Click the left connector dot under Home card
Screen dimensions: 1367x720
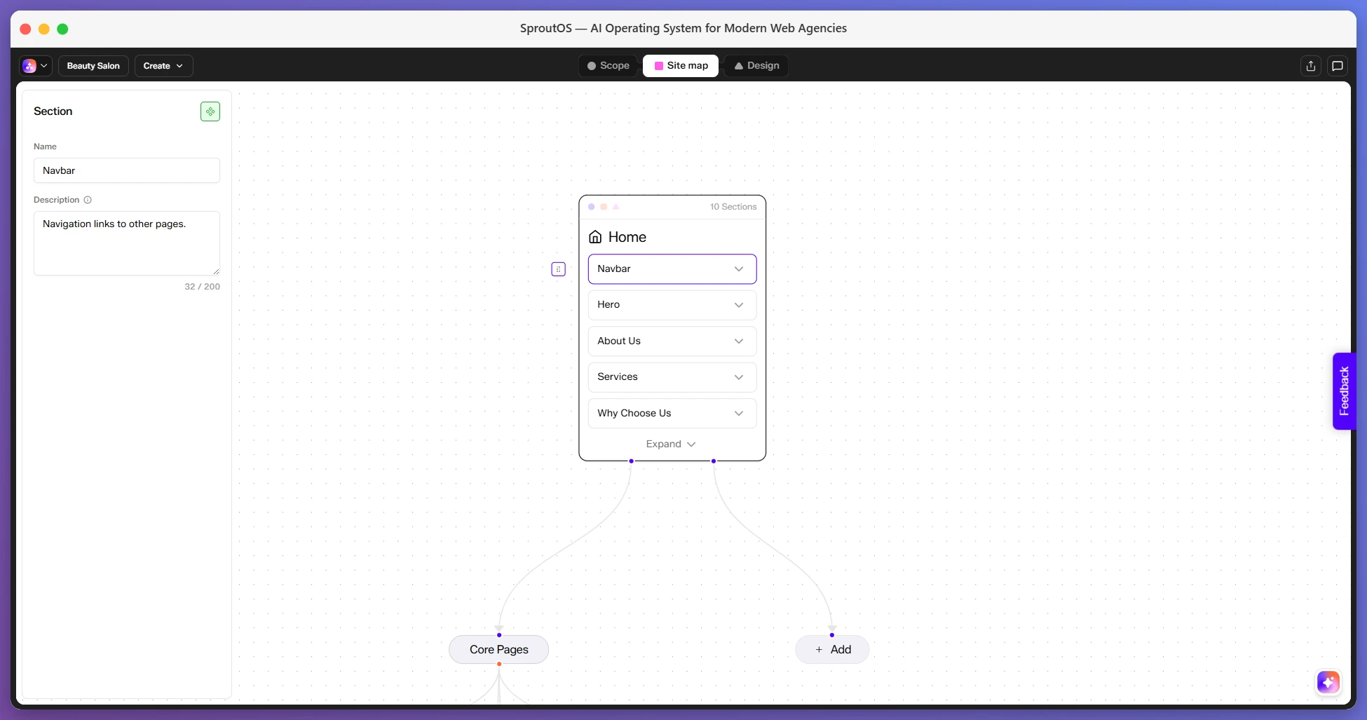[x=632, y=461]
